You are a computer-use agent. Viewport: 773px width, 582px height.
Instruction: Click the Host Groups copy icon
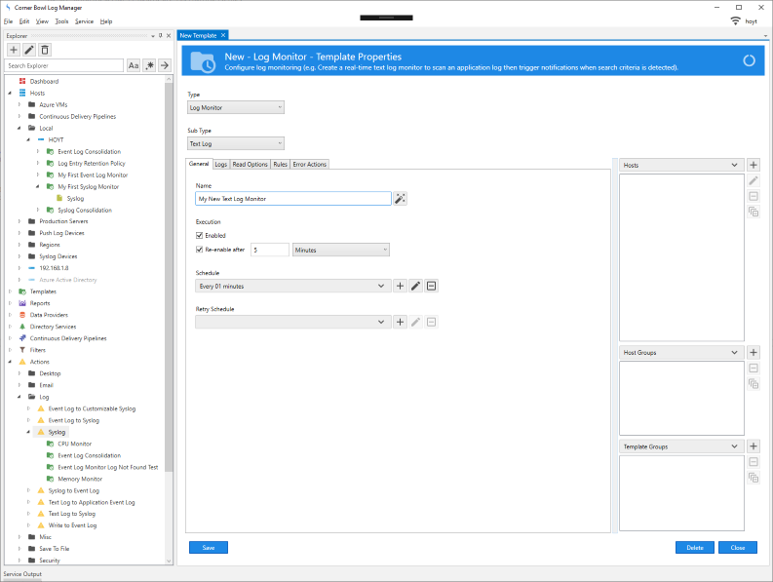(x=754, y=384)
